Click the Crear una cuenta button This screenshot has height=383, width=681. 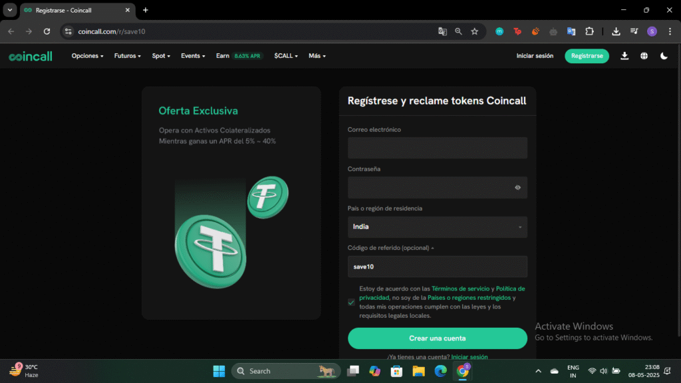pyautogui.click(x=438, y=338)
